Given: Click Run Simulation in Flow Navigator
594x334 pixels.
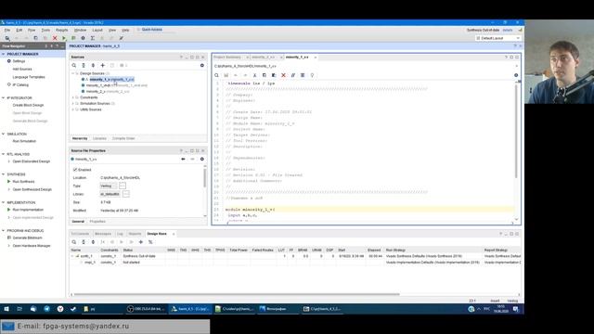Looking at the screenshot, I should pyautogui.click(x=24, y=141).
